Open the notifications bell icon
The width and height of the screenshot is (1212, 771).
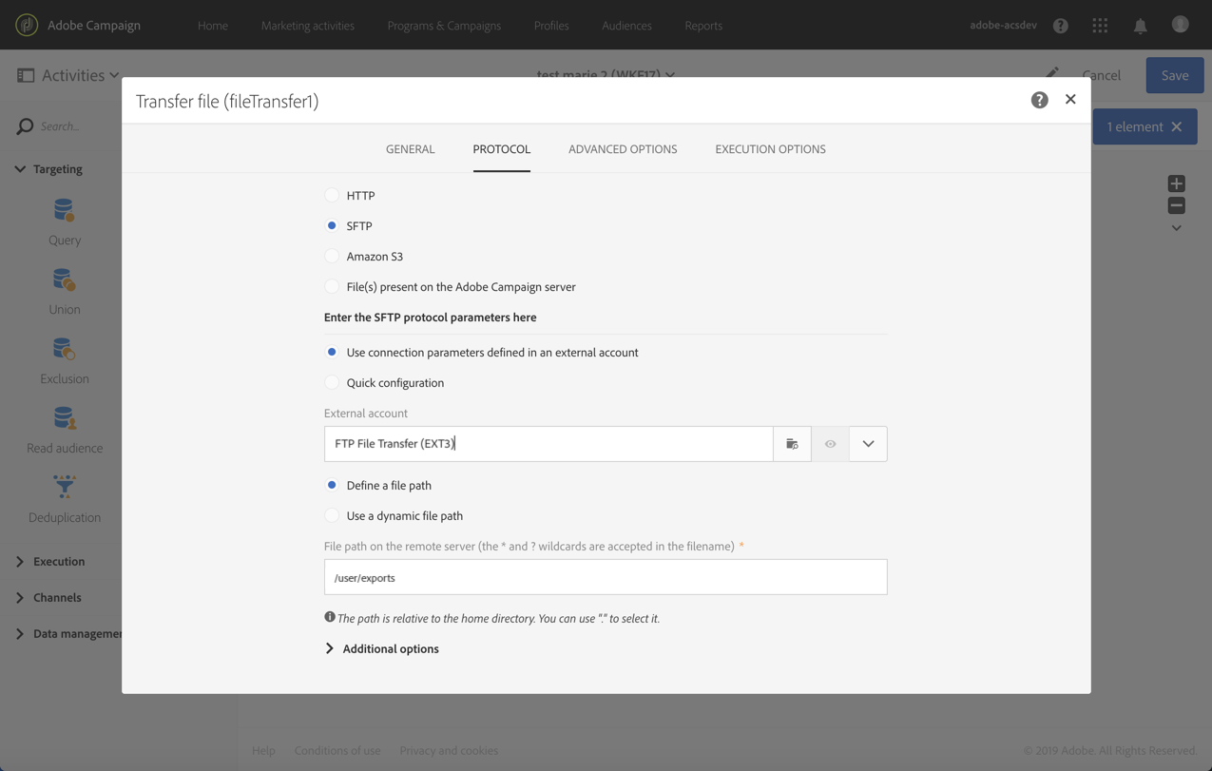click(x=1140, y=26)
